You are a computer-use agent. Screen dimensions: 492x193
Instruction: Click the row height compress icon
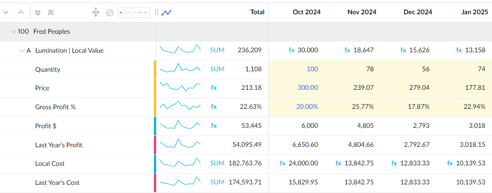[x=96, y=13]
